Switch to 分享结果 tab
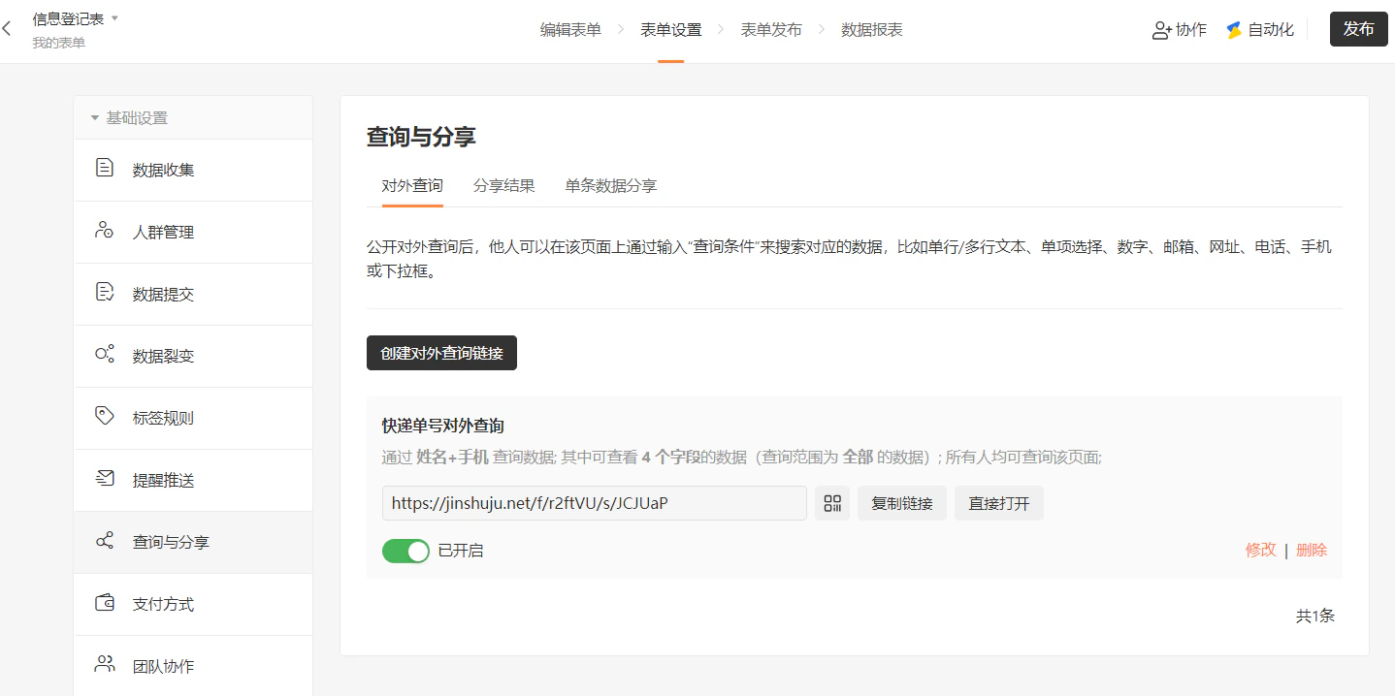 coord(503,185)
